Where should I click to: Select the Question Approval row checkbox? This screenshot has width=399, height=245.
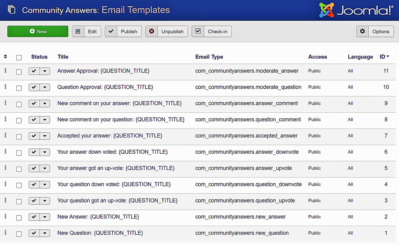[x=19, y=88]
